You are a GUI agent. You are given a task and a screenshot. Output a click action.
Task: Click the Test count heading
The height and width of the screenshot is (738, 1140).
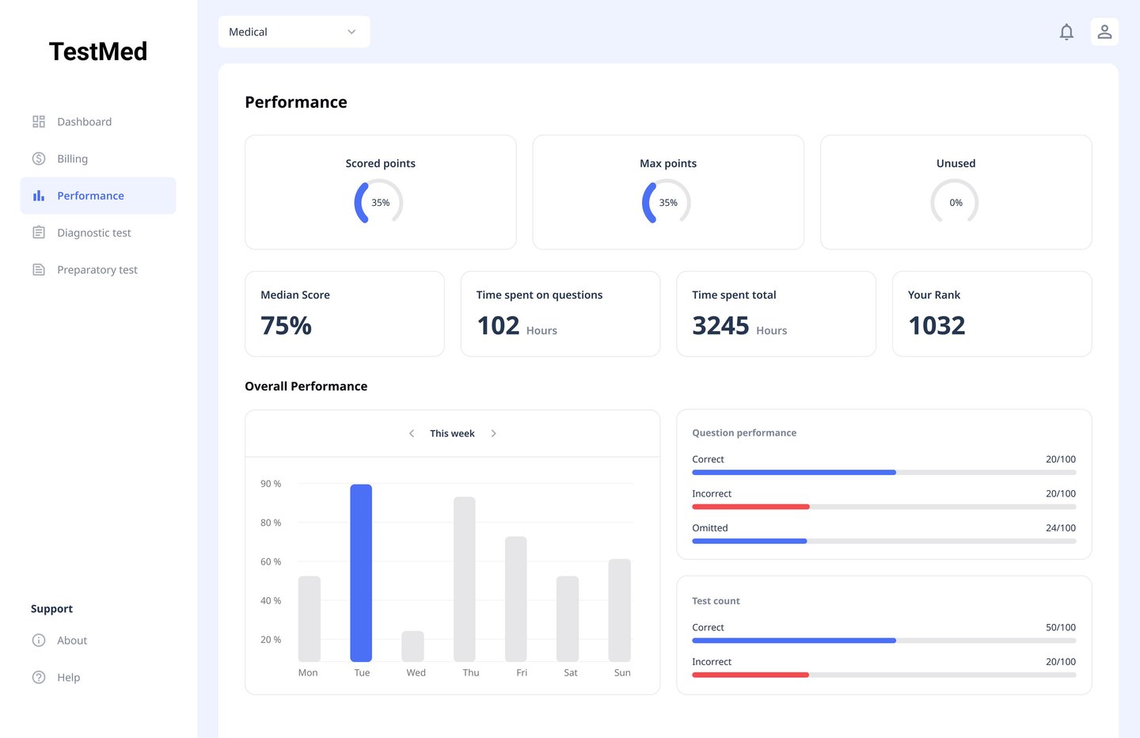pyautogui.click(x=716, y=601)
